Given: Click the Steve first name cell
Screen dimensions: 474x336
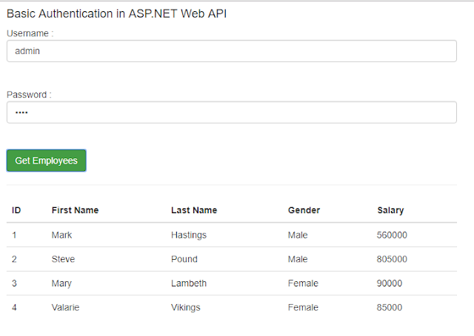Looking at the screenshot, I should point(63,259).
